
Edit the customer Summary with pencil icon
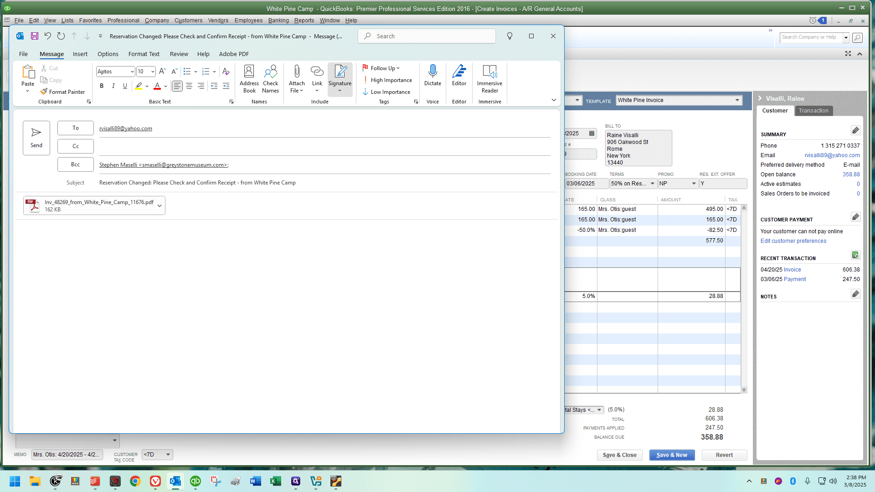[x=856, y=131]
